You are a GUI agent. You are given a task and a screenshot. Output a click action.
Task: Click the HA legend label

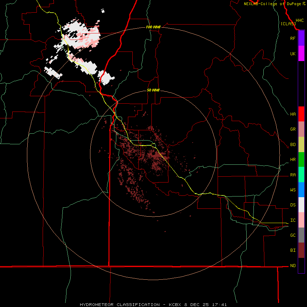point(293,114)
